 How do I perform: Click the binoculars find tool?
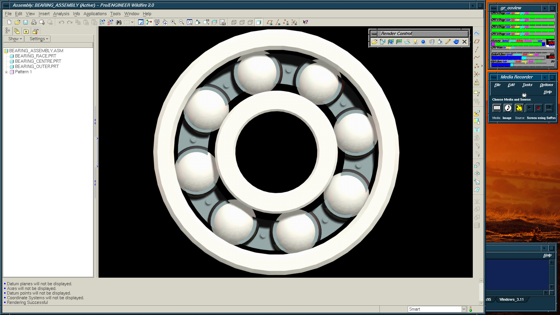118,22
